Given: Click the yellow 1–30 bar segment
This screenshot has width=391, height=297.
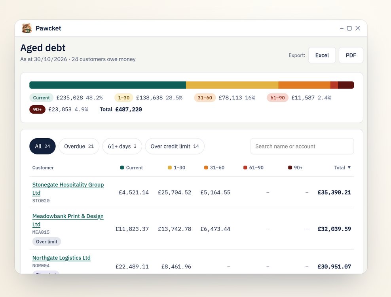Looking at the screenshot, I should click(x=232, y=85).
